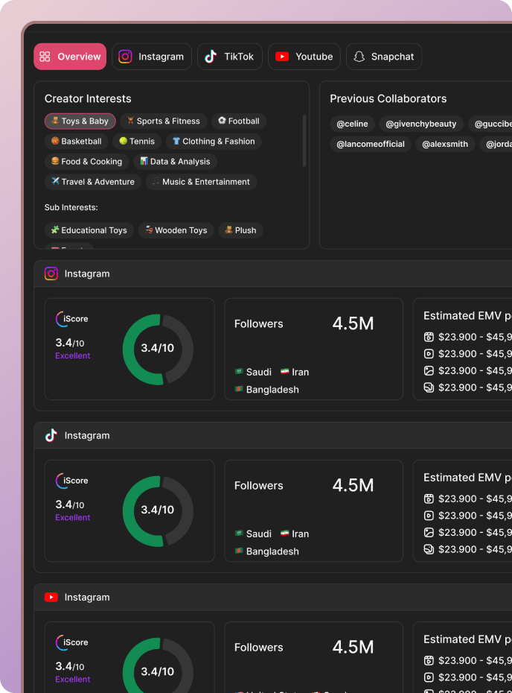Screen dimensions: 512x693
Task: Open the @lancomeofficial collaborator tag
Action: [x=371, y=144]
